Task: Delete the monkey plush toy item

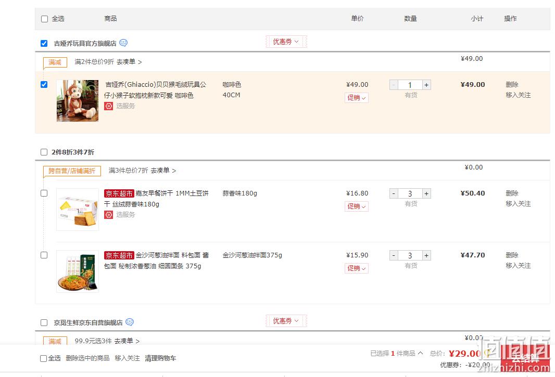Action: (x=512, y=85)
